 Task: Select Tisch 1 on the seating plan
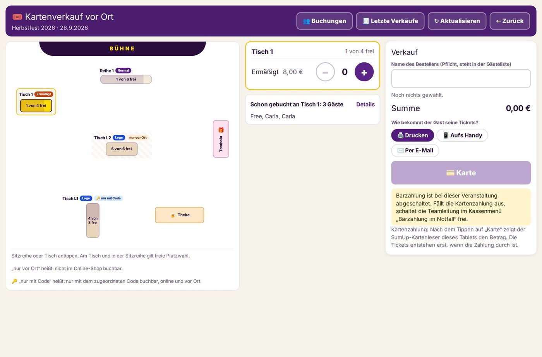pyautogui.click(x=36, y=106)
